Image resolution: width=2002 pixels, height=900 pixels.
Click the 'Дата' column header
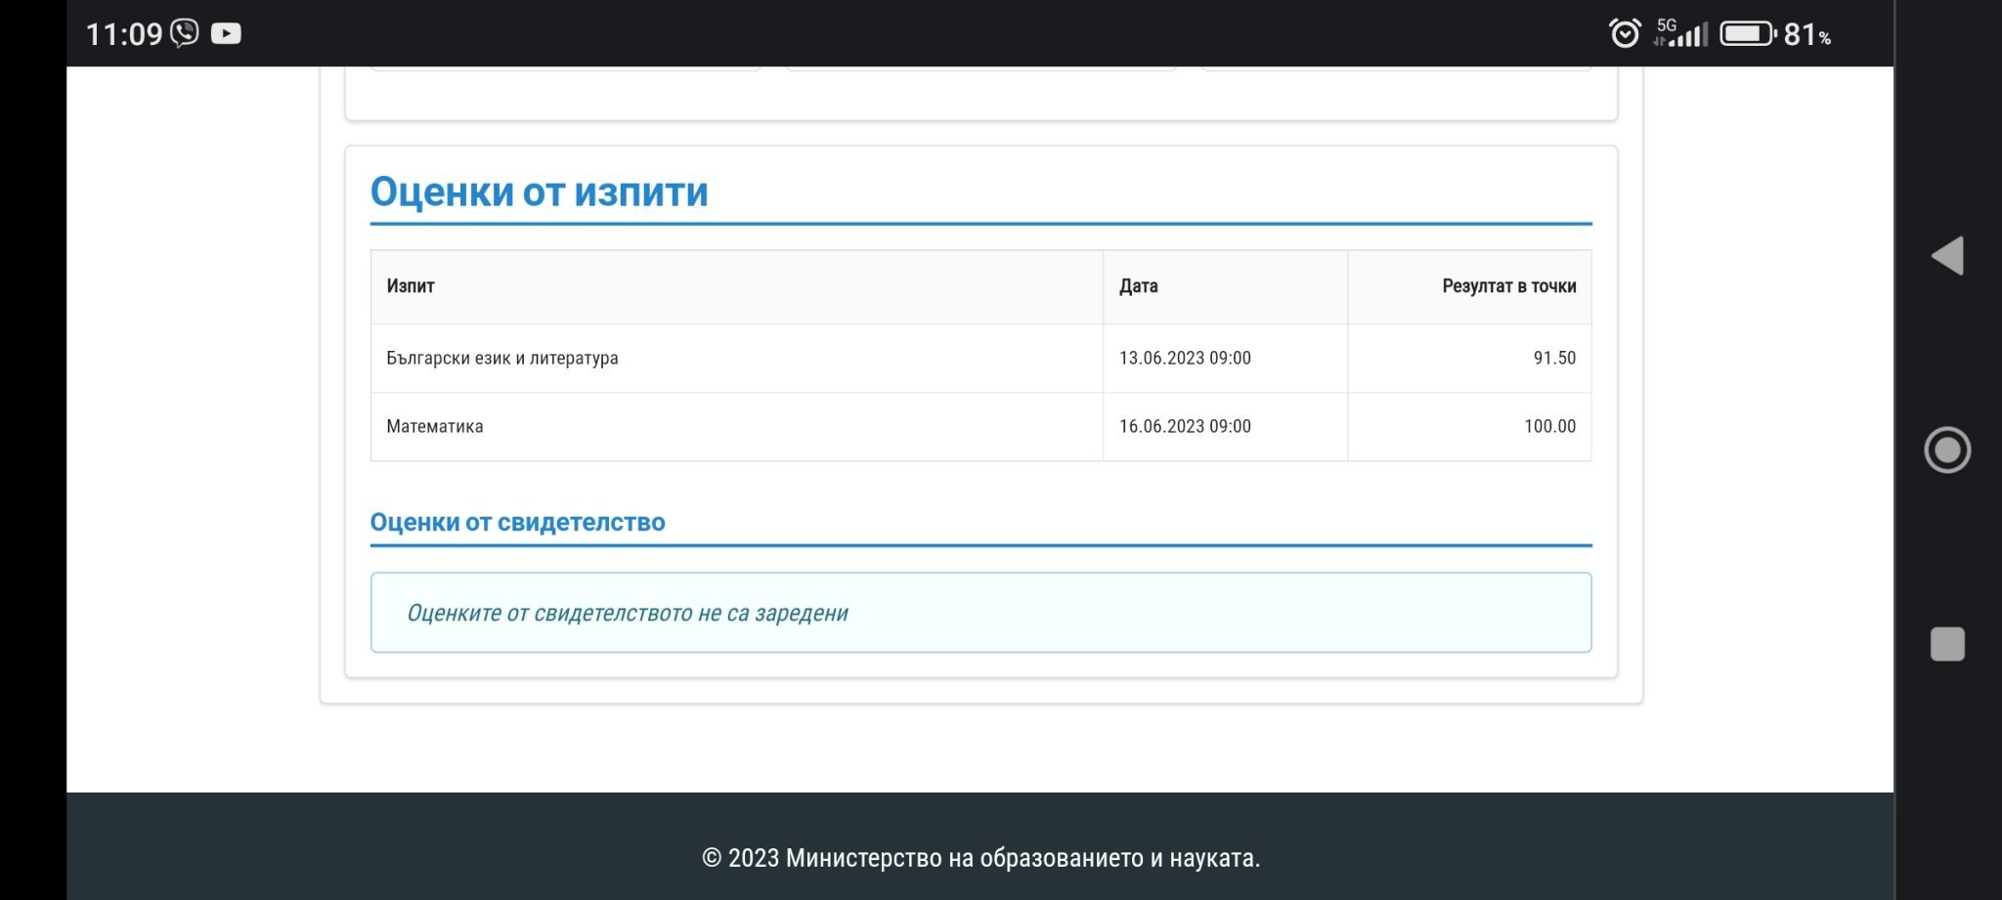pyautogui.click(x=1139, y=286)
